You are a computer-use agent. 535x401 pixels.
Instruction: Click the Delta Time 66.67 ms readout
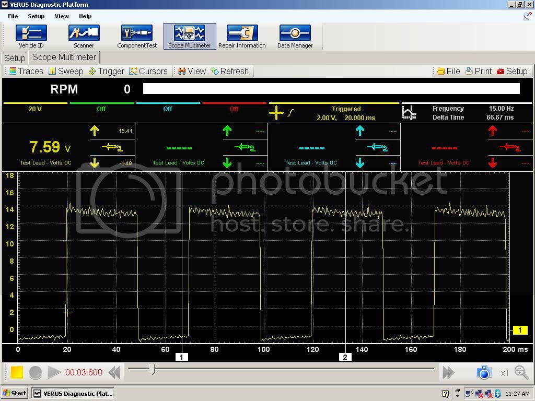coord(473,117)
